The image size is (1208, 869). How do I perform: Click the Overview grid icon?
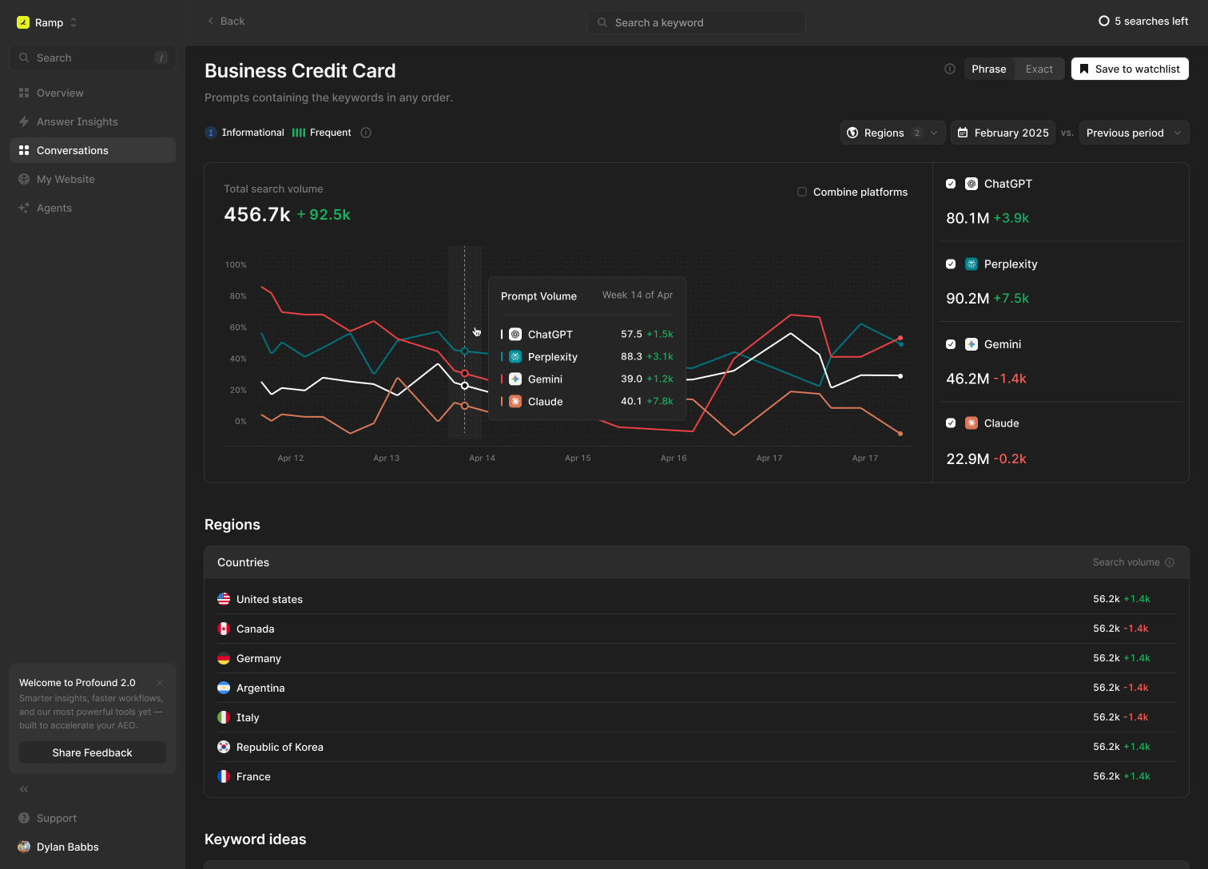click(24, 93)
